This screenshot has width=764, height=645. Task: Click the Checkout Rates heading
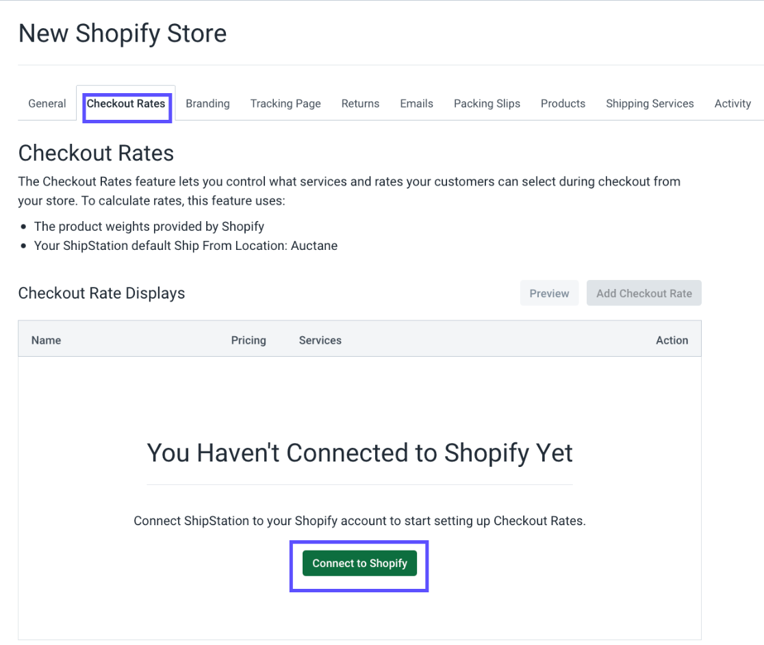coord(96,153)
